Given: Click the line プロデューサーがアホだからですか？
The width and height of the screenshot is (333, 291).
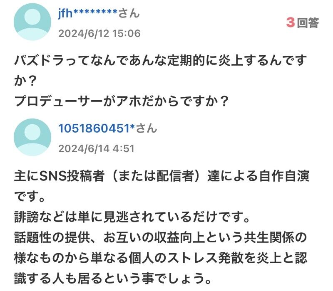Looking at the screenshot, I should pyautogui.click(x=121, y=101).
